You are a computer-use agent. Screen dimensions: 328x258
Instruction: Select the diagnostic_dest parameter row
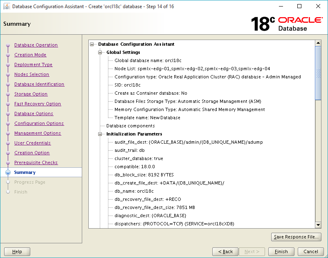(x=151, y=216)
